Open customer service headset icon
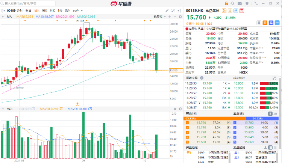Screen dimensions: 282x163 [x=232, y=3]
